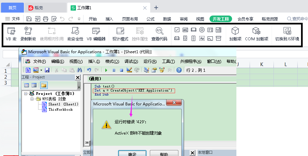
Task: Open COM 加载项 add-ins
Action: tap(257, 34)
